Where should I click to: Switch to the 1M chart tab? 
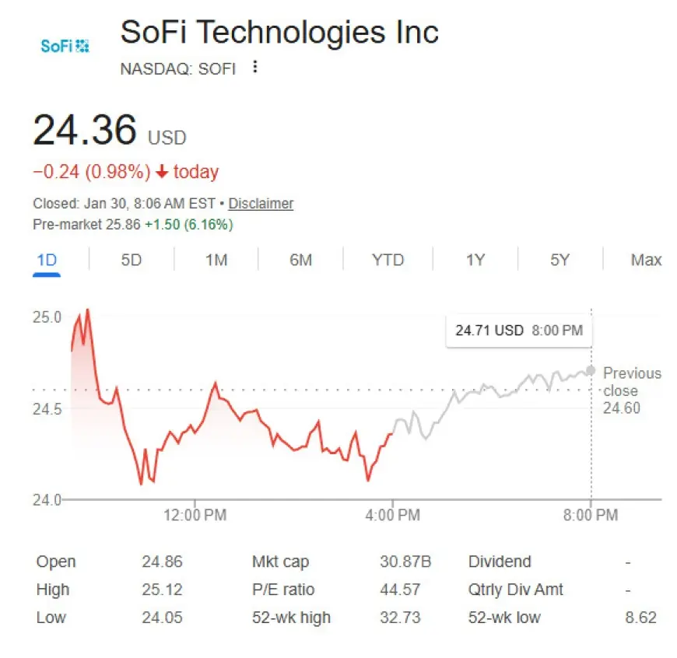pos(216,260)
